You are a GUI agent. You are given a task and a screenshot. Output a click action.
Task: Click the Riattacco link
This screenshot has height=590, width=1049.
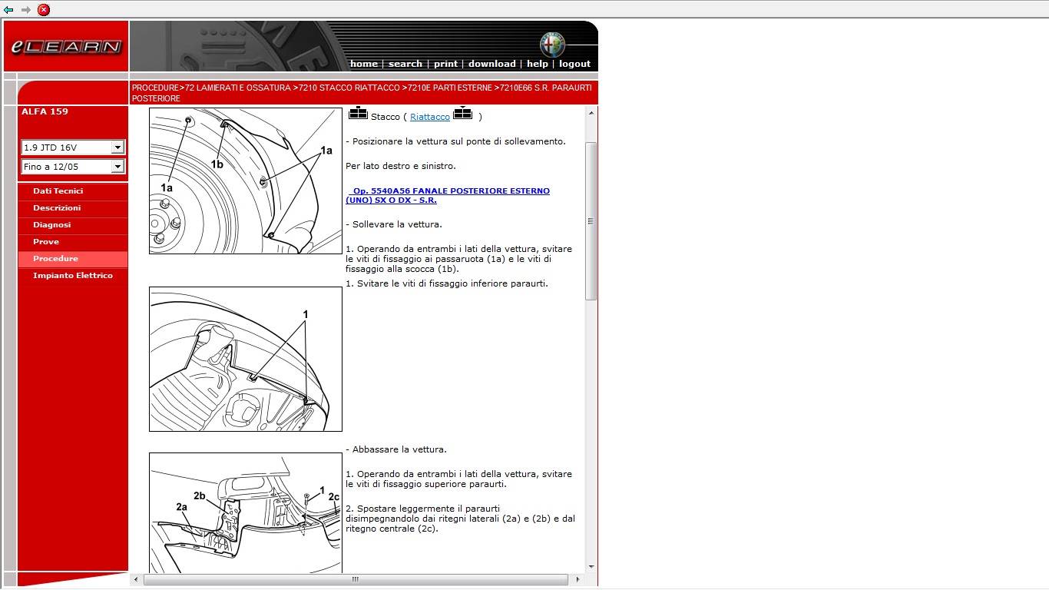click(430, 117)
